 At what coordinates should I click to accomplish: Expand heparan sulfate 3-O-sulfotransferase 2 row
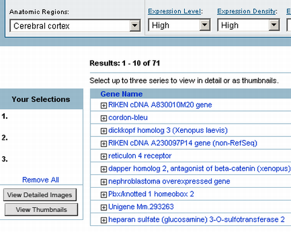[x=104, y=220]
